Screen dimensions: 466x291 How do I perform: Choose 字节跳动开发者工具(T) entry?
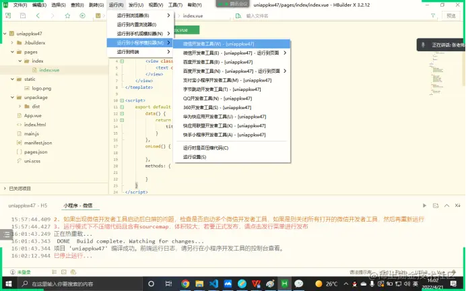[x=232, y=89]
